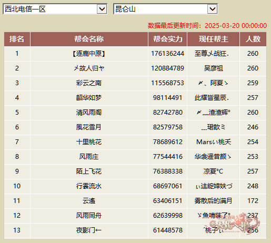Viewport: 271px width, 243px height.
Task: Click strength value 68697061
Action: [x=168, y=186]
